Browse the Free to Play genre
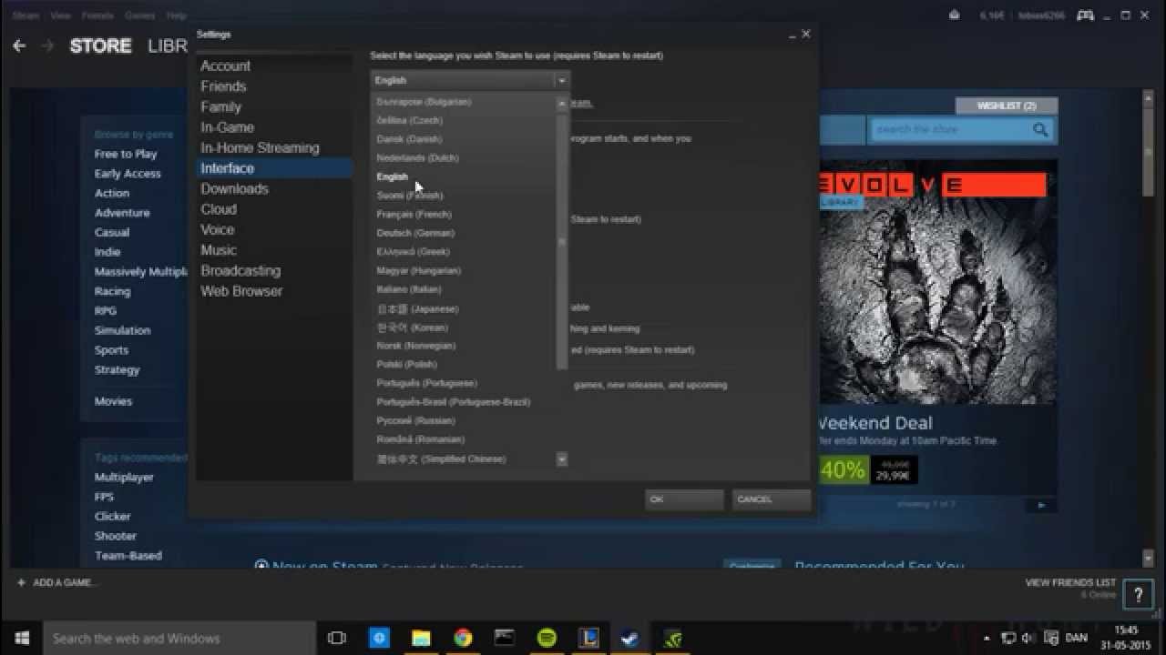The image size is (1166, 655). [126, 154]
